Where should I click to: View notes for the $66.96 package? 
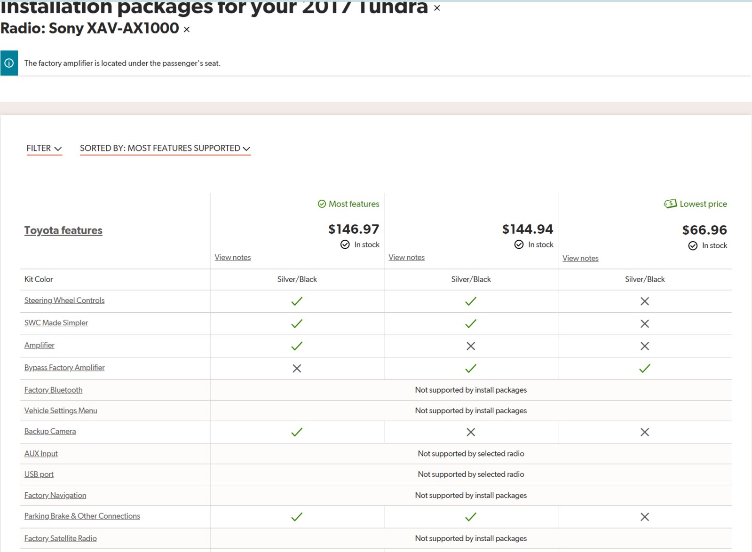click(581, 258)
